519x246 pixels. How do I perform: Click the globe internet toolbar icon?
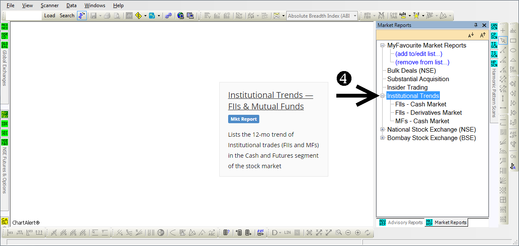click(x=181, y=16)
